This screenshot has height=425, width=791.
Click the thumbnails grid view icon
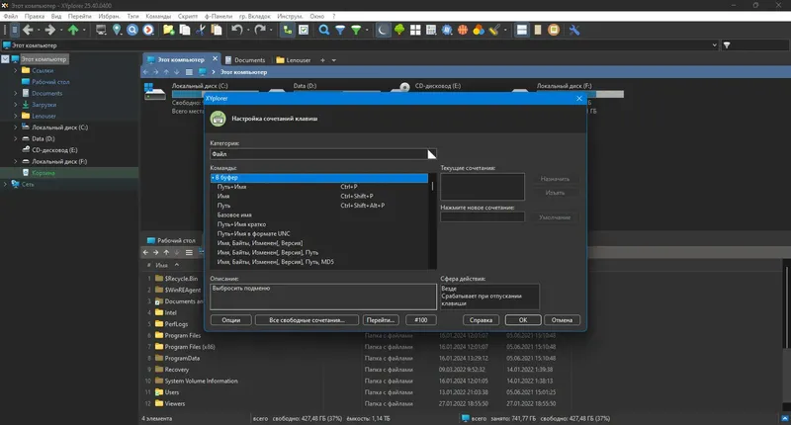pyautogui.click(x=415, y=31)
